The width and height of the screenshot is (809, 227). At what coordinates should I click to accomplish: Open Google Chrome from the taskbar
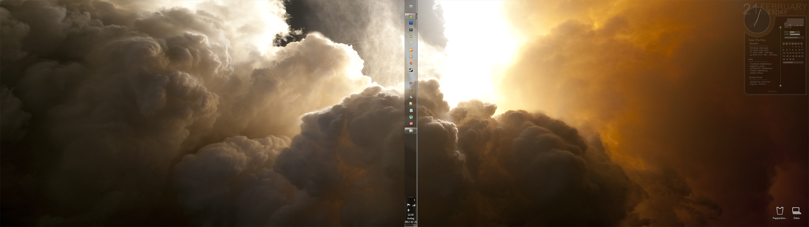(x=410, y=16)
